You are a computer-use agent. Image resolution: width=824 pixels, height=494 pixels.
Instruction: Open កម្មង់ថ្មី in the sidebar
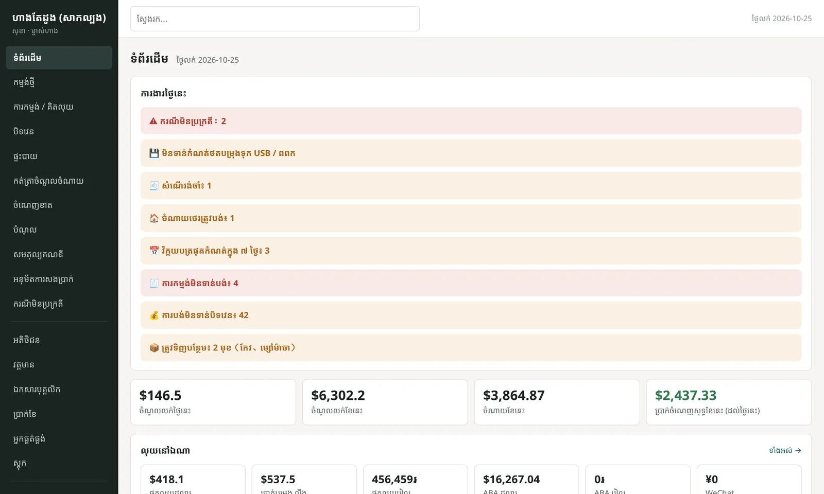[x=59, y=82]
